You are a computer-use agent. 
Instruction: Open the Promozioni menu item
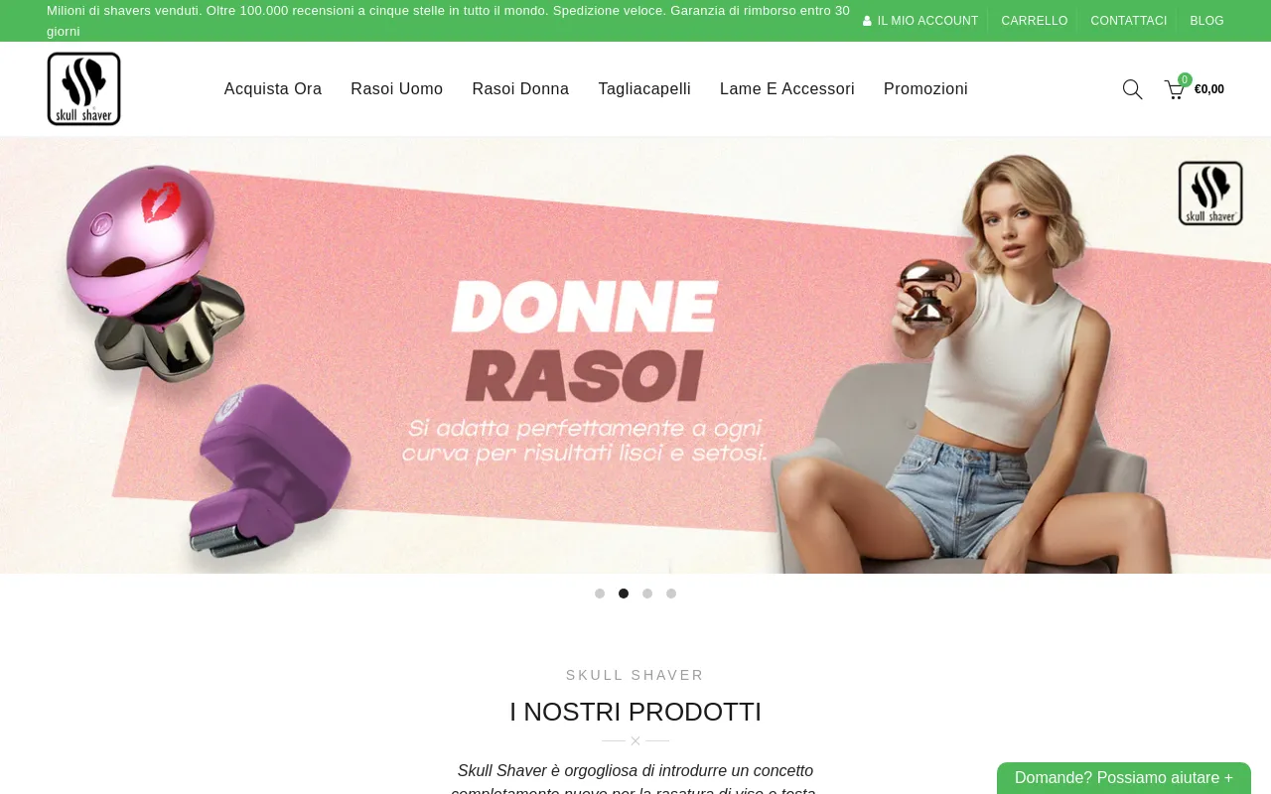925,89
